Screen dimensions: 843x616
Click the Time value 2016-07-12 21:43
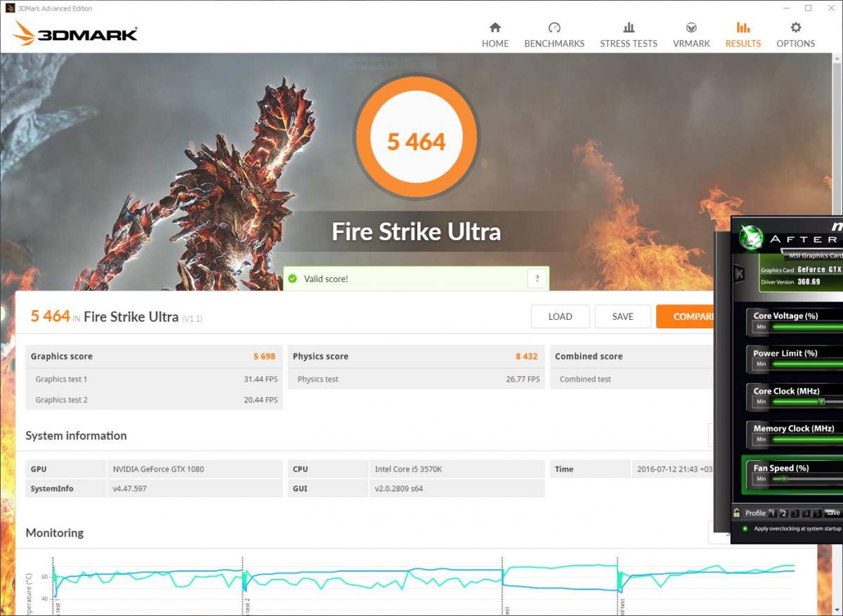coord(674,469)
